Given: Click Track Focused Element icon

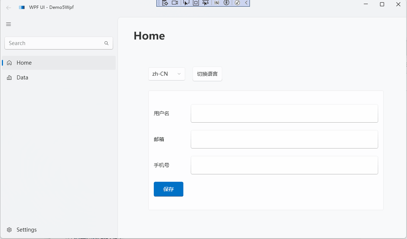Looking at the screenshot, I should point(206,3).
